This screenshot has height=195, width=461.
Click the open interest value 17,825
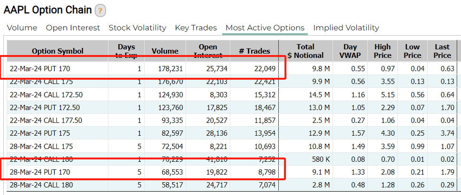(x=217, y=108)
